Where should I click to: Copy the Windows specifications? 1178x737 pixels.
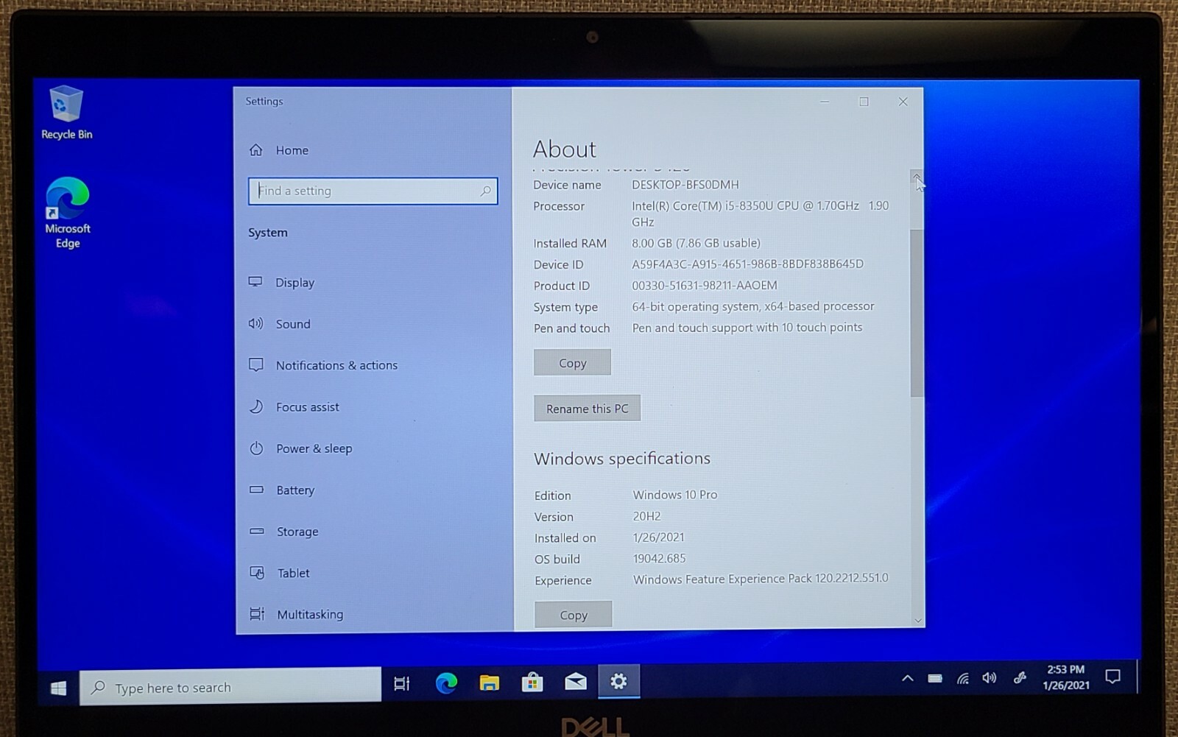click(573, 615)
